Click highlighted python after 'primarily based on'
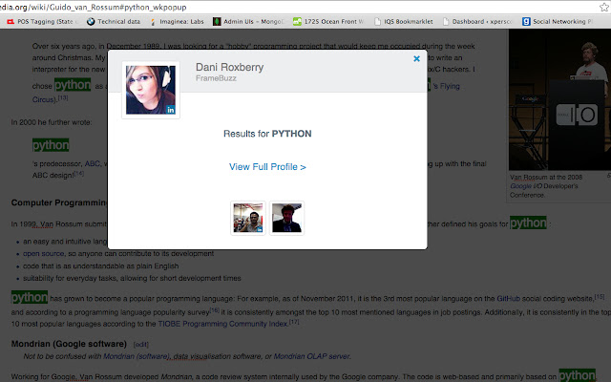The height and width of the screenshot is (382, 611). (577, 375)
